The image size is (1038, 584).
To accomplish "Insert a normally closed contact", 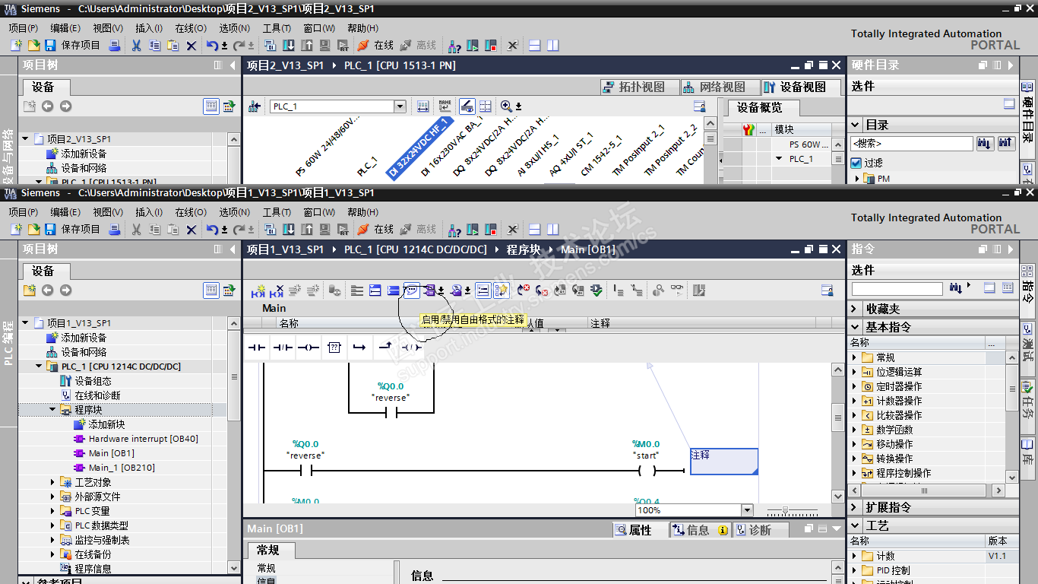I will (283, 348).
